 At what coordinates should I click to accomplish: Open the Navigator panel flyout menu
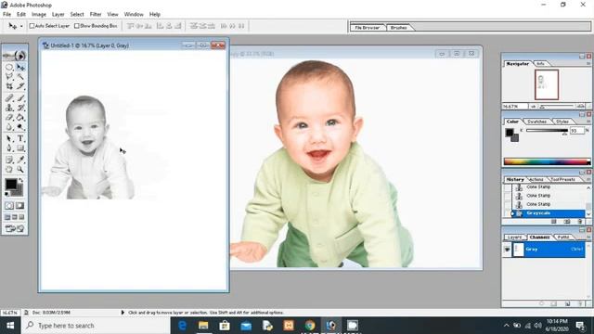588,63
